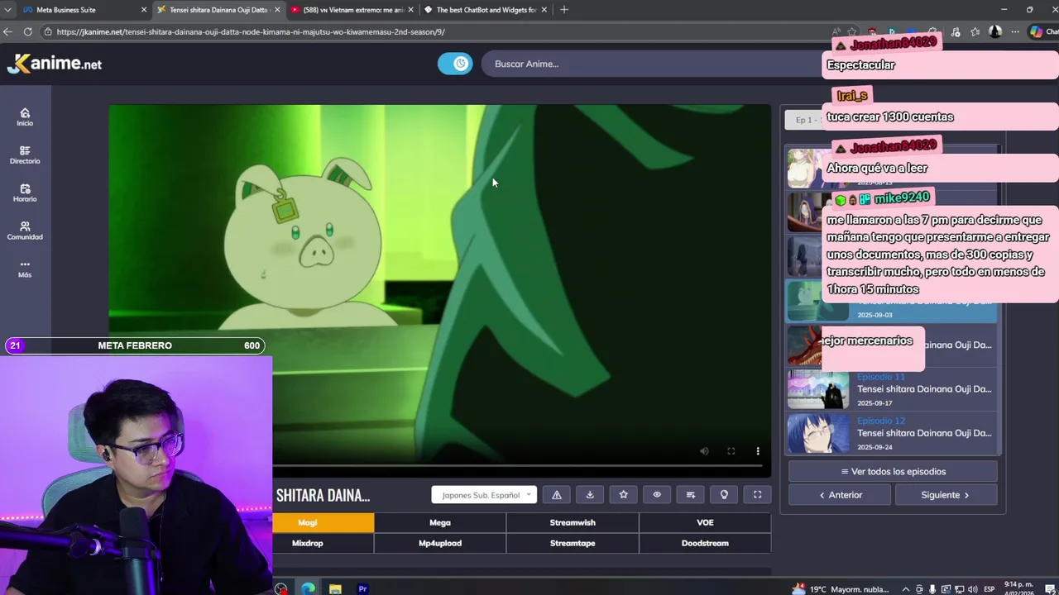Image resolution: width=1059 pixels, height=595 pixels.
Task: Mute the video with the volume icon
Action: [704, 451]
